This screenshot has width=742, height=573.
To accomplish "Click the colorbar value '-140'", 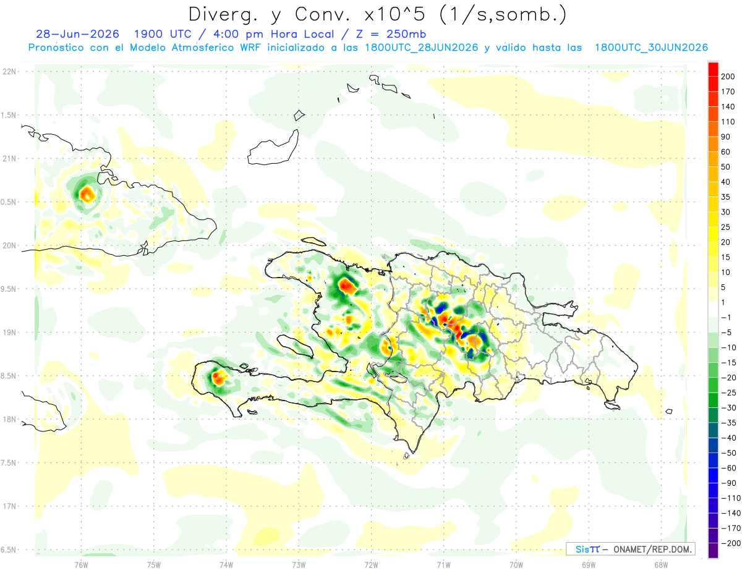I will (730, 513).
